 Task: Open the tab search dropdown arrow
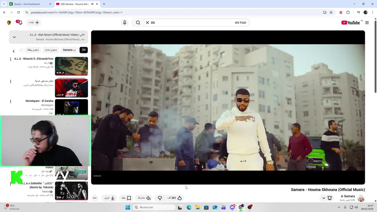(4, 4)
